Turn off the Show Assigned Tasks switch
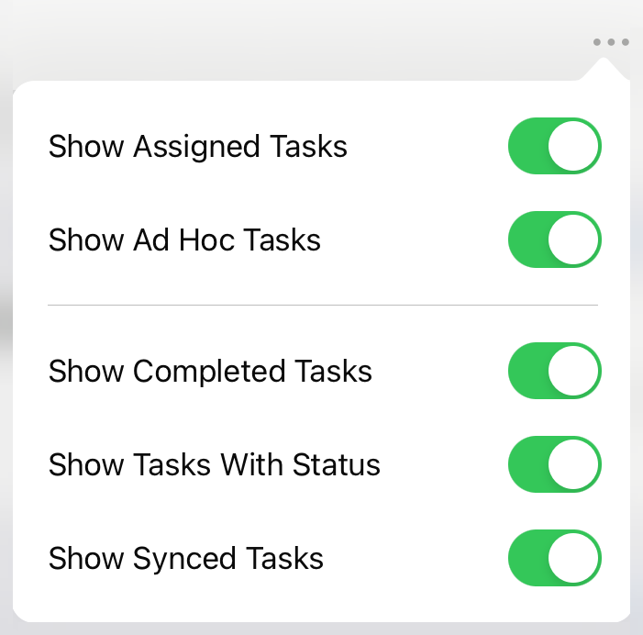 click(x=554, y=146)
